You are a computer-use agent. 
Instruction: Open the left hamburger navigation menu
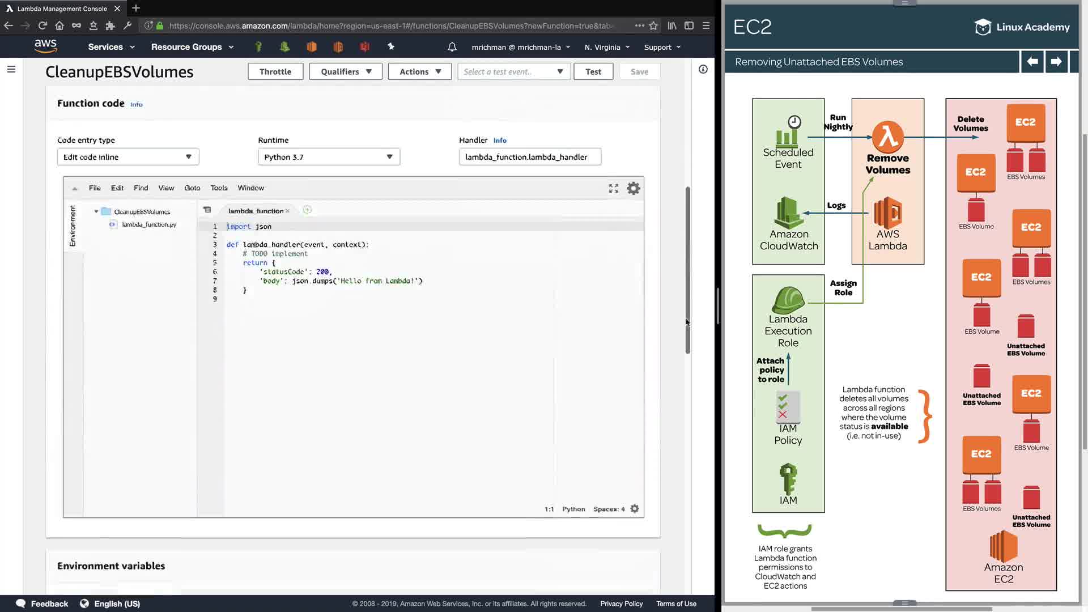coord(11,69)
